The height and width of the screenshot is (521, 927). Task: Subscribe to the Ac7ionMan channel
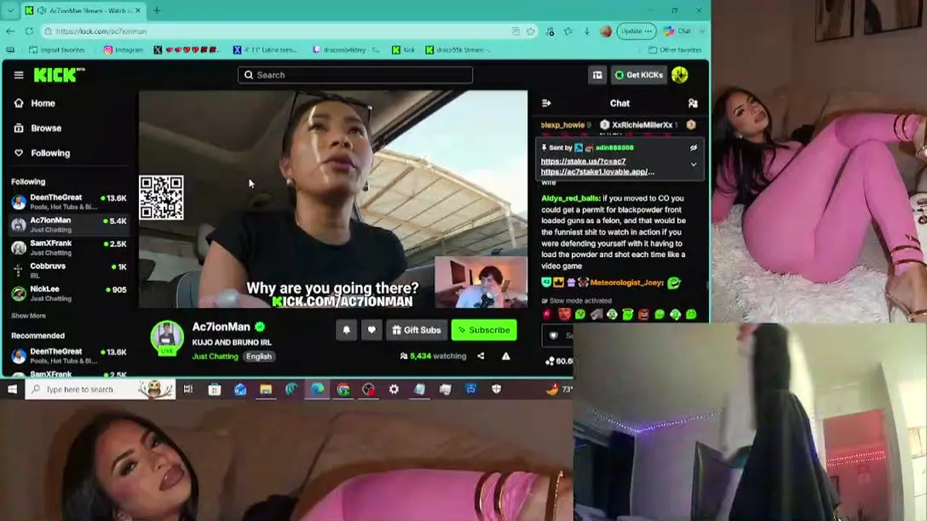(484, 330)
